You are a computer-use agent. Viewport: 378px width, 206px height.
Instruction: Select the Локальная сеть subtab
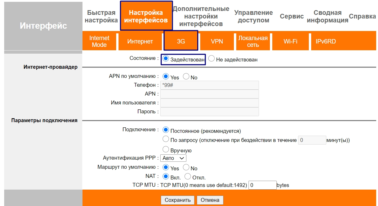[x=253, y=41]
